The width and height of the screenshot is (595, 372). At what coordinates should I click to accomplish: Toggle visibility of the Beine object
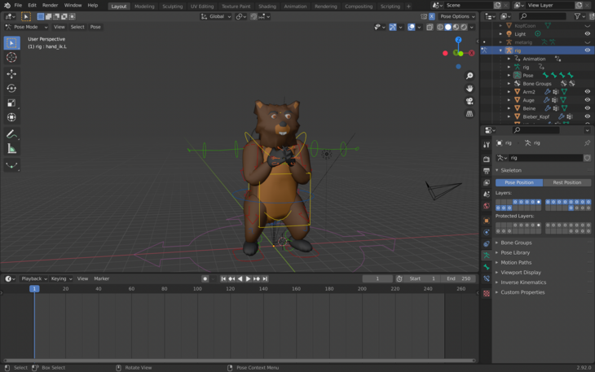(x=587, y=108)
